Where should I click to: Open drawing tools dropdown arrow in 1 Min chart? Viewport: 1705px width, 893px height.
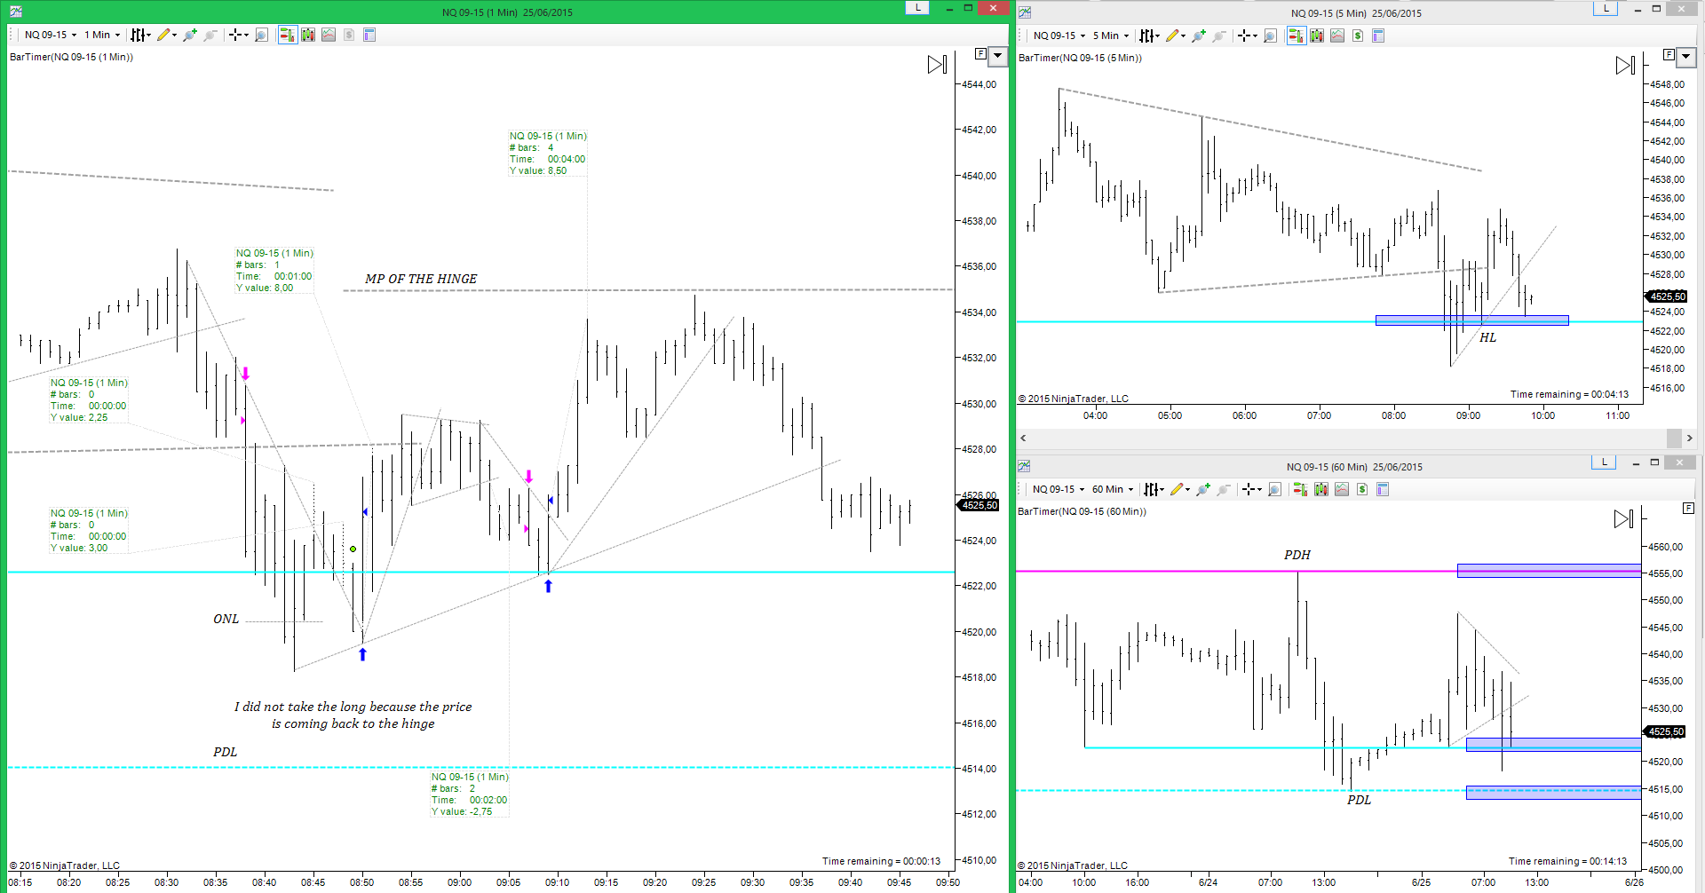[x=174, y=36]
